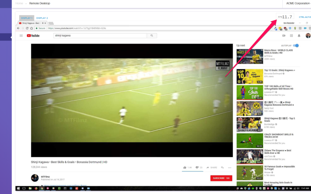The width and height of the screenshot is (311, 194).
Task: Open the Discord tray icon
Action: pyautogui.click(x=241, y=189)
